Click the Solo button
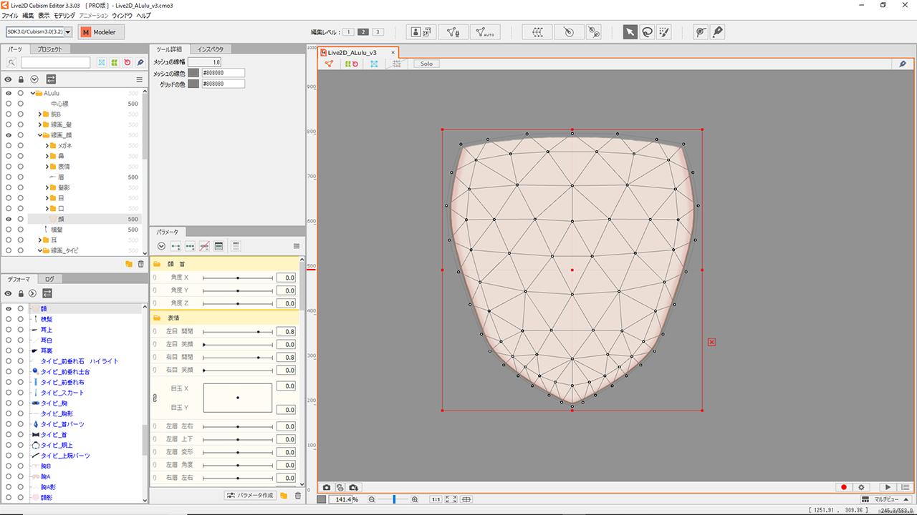917x515 pixels. pyautogui.click(x=426, y=64)
